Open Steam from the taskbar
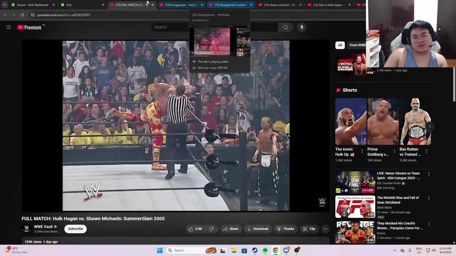The image size is (456, 256). click(x=255, y=250)
